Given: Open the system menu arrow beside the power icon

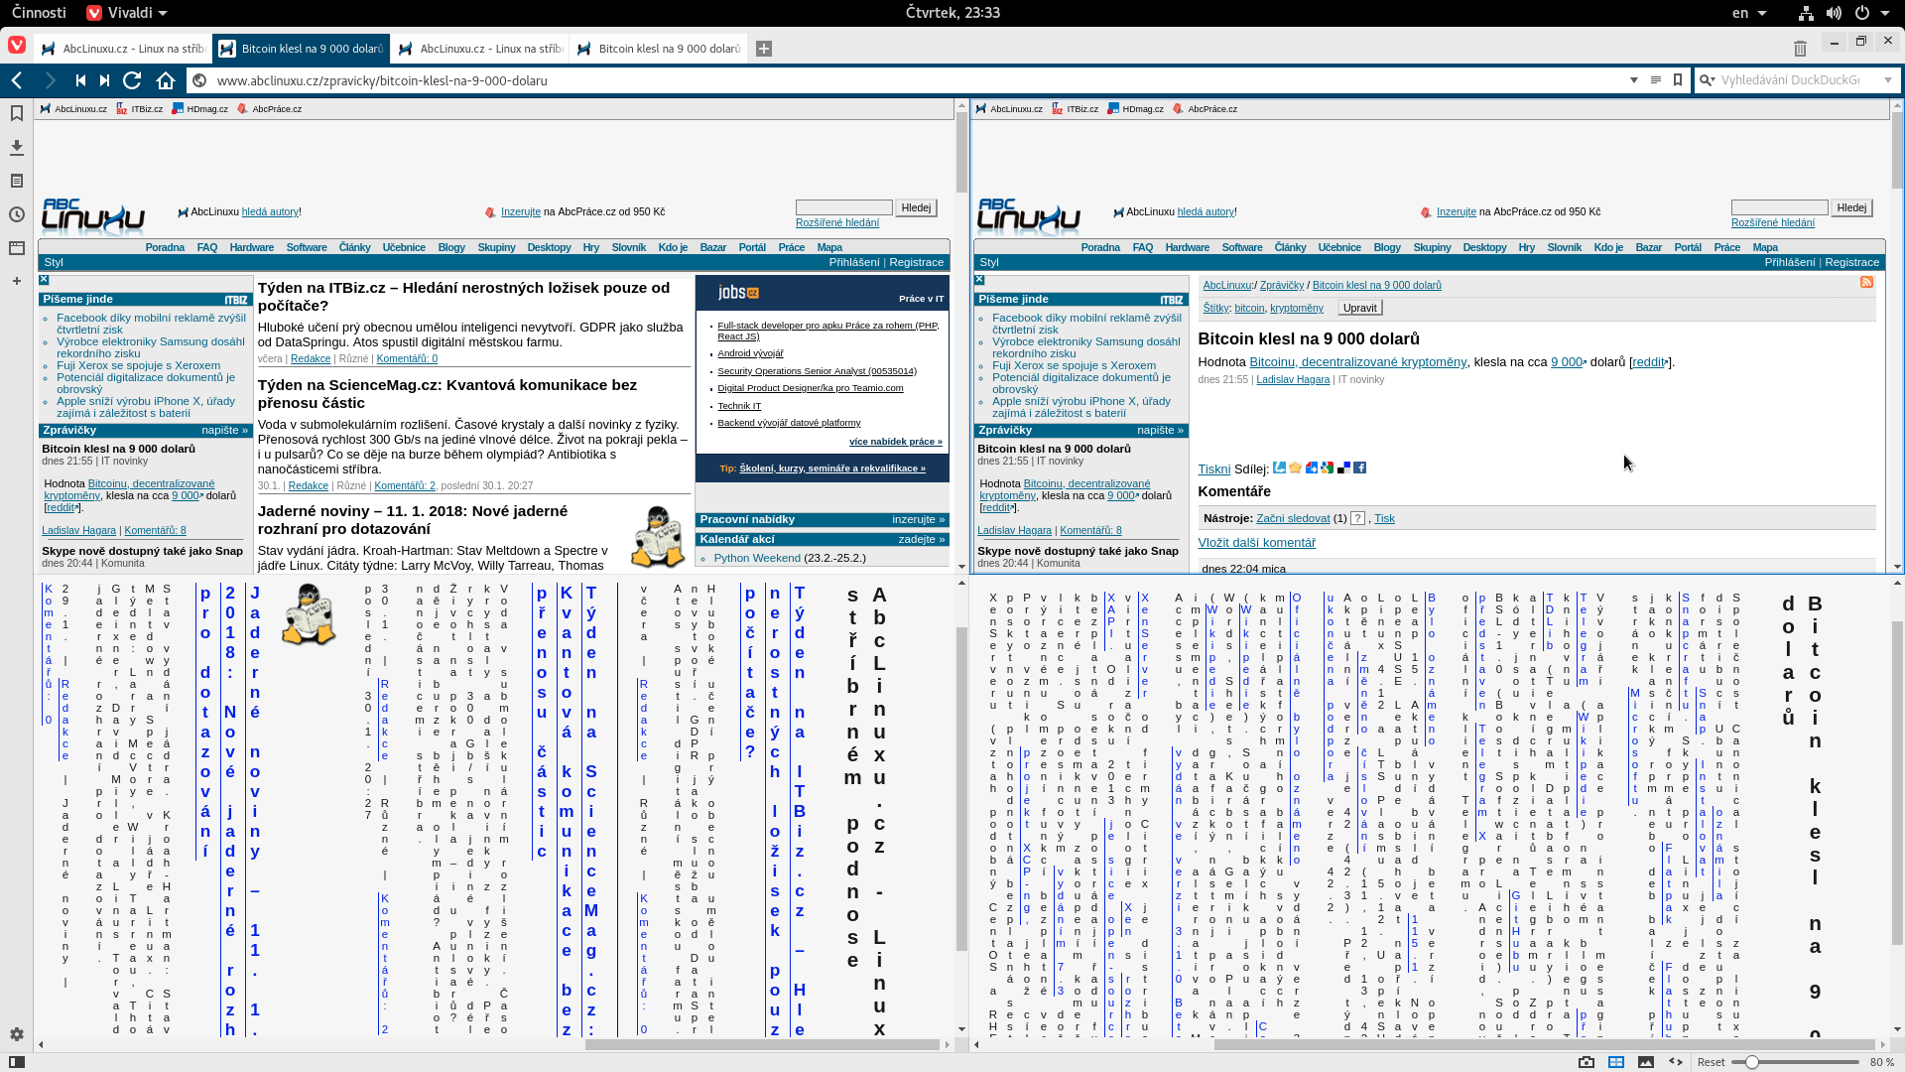Looking at the screenshot, I should [1886, 13].
